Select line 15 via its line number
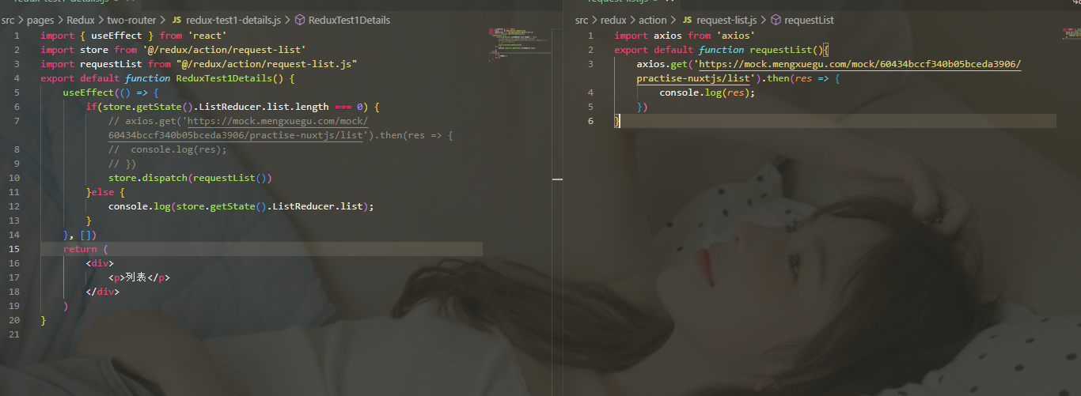This screenshot has height=396, width=1081. [x=13, y=249]
